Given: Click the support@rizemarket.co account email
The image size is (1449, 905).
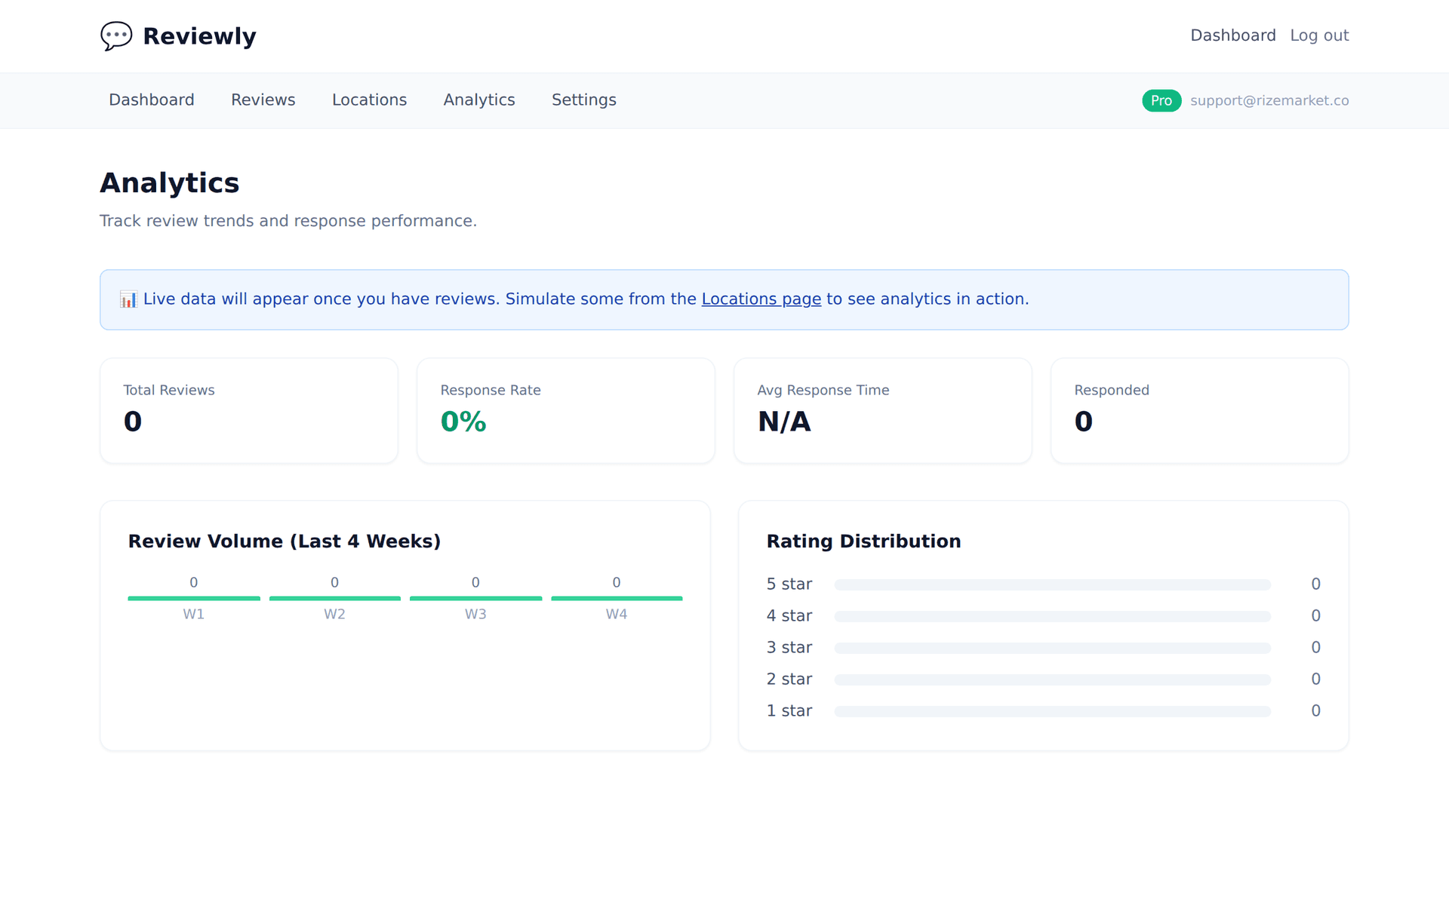Looking at the screenshot, I should point(1269,100).
